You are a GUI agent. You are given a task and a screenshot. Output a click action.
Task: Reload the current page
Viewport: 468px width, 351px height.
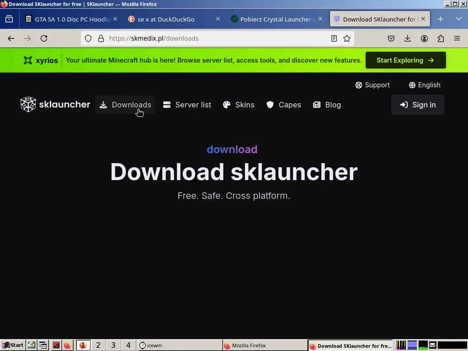point(44,38)
